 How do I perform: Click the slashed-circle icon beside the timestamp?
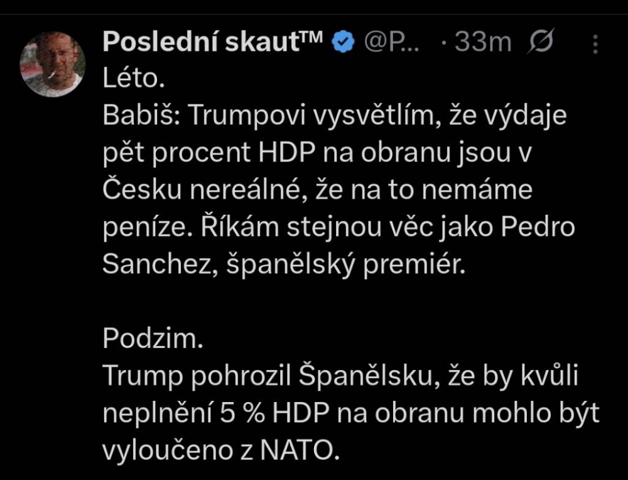tap(542, 41)
